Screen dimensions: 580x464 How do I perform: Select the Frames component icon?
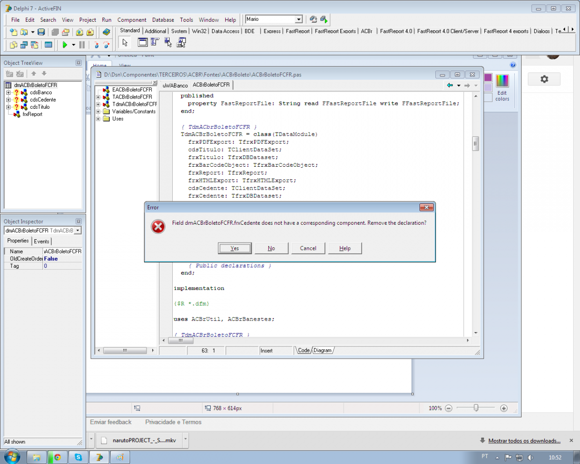coord(143,42)
